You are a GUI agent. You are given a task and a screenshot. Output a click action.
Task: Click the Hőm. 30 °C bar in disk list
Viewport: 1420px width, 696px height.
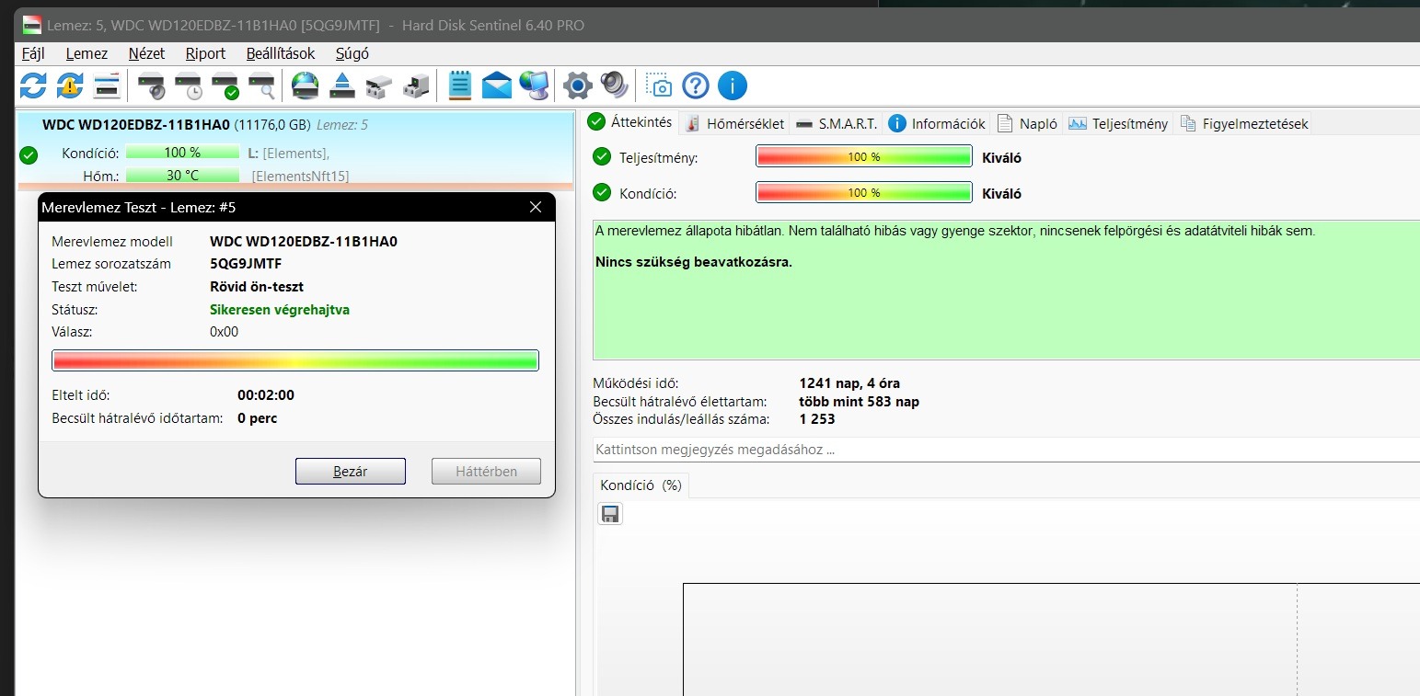click(182, 176)
